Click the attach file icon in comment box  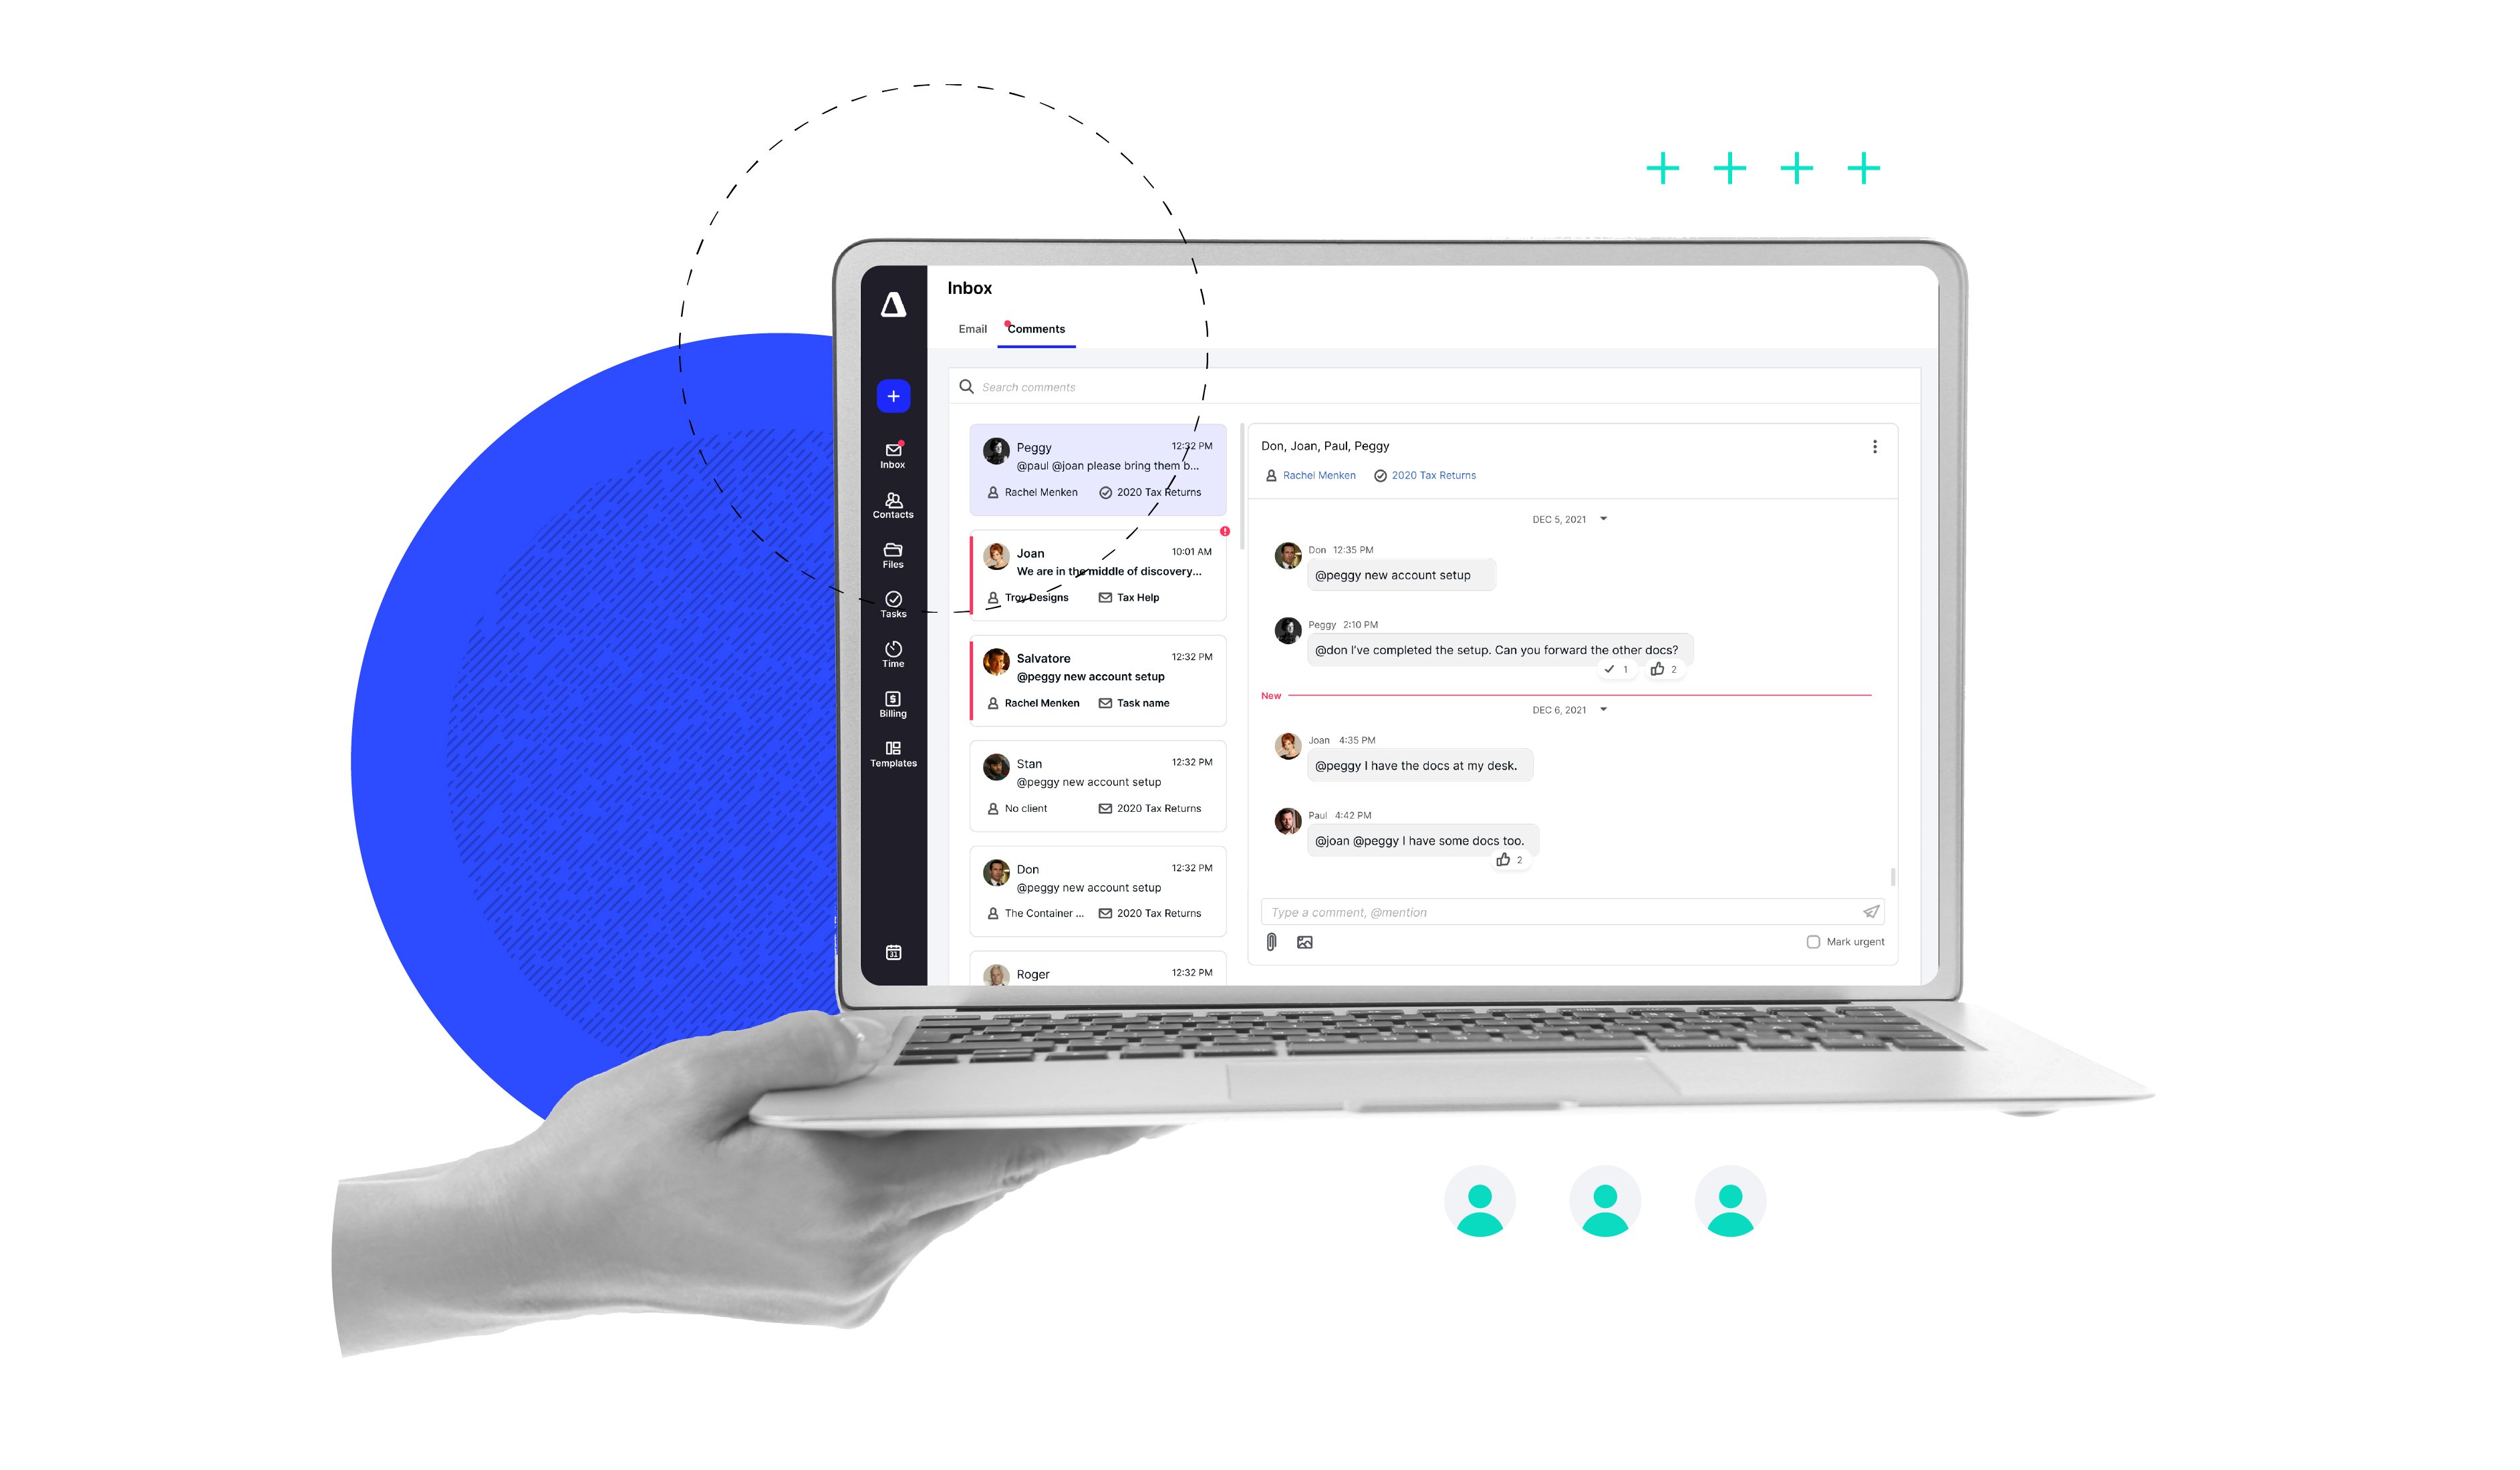[x=1272, y=941]
